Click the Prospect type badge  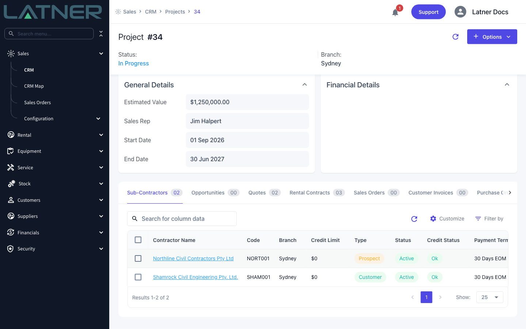click(369, 258)
